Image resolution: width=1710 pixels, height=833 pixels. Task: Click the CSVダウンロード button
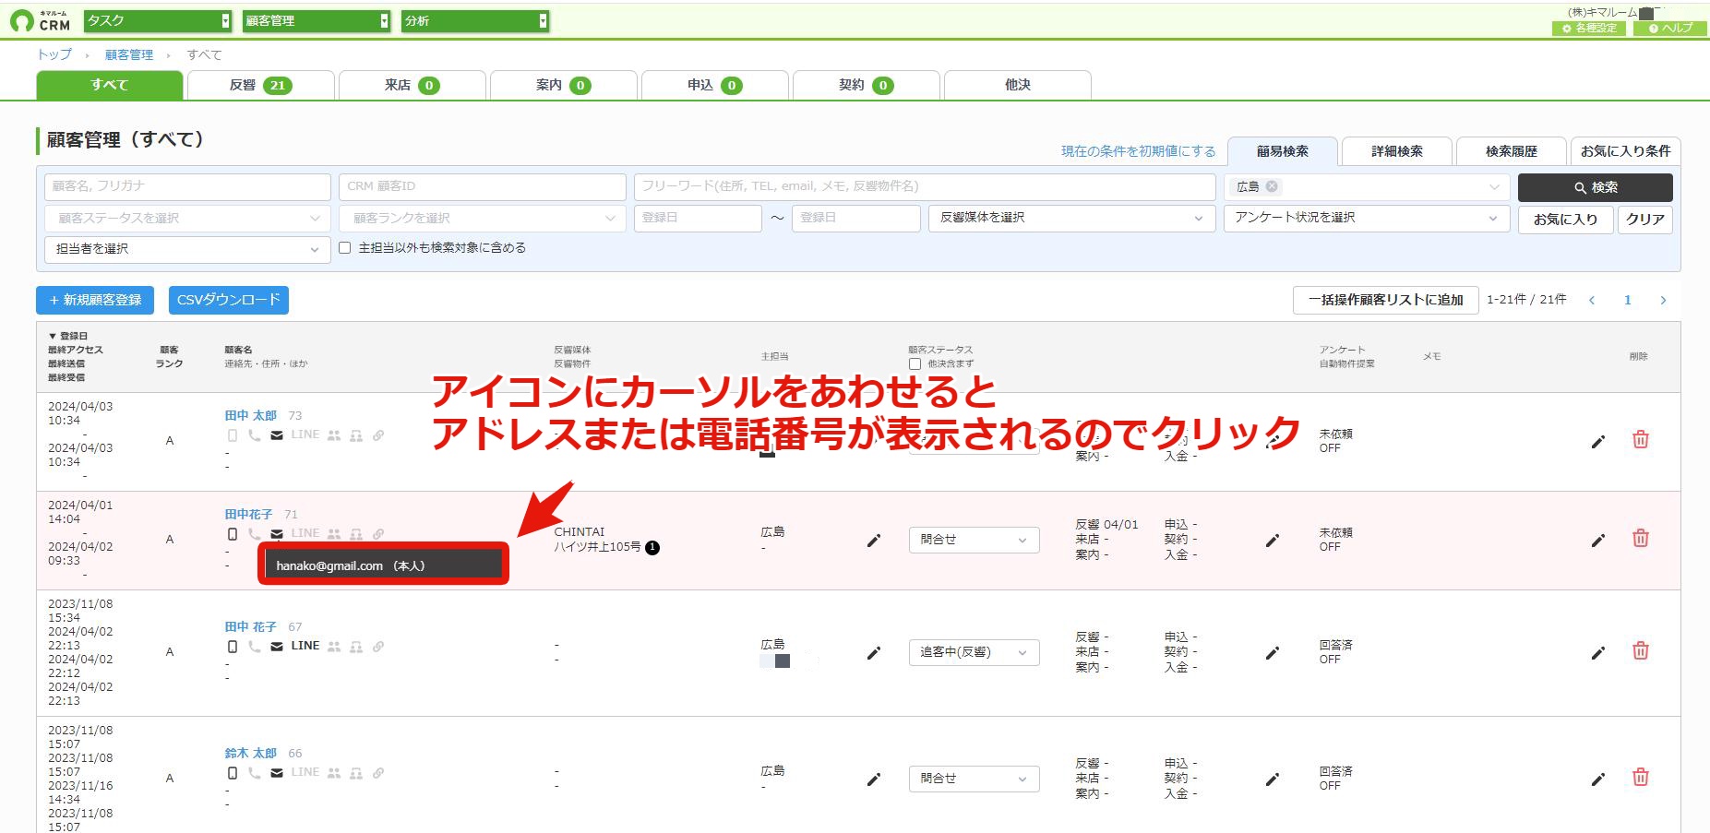(229, 300)
